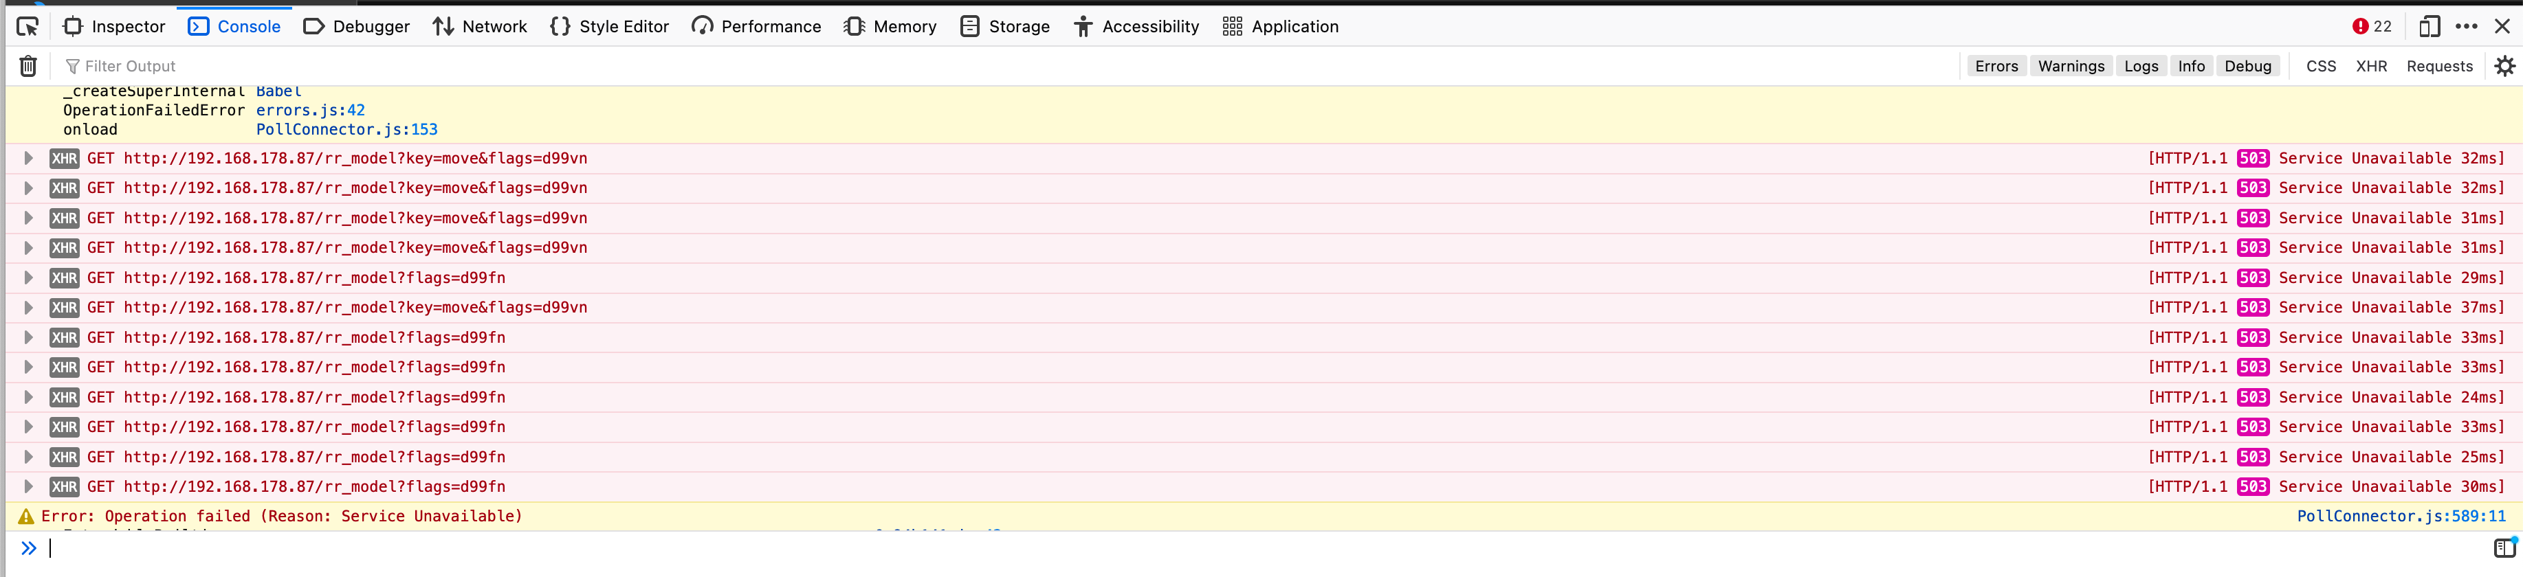Expand the last XHR request row
2523x577 pixels.
[28, 487]
